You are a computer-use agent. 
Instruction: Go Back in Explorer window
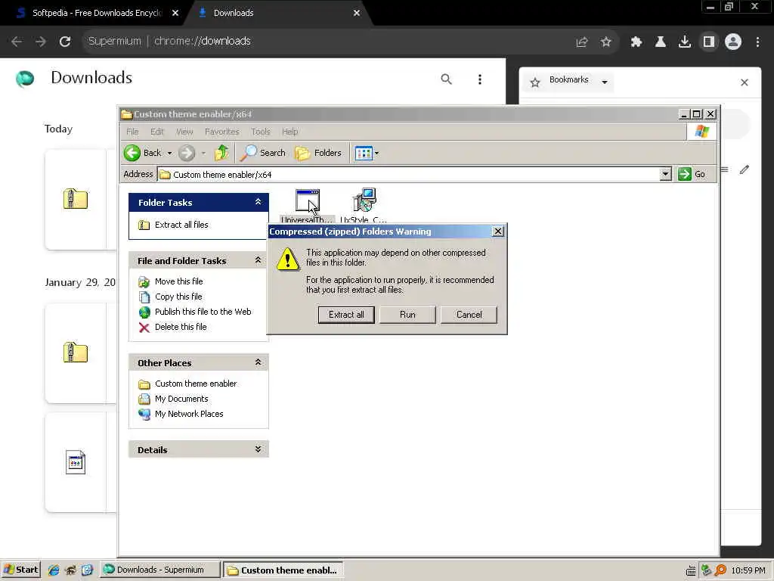(143, 153)
